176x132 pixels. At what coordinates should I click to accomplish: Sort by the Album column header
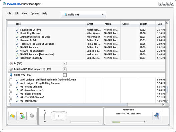pos(112,24)
